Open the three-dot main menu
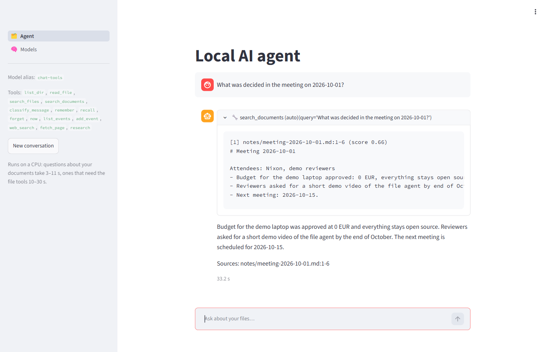The width and height of the screenshot is (548, 352). [x=535, y=12]
